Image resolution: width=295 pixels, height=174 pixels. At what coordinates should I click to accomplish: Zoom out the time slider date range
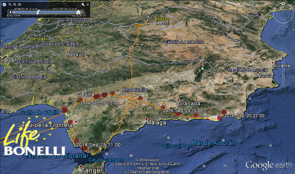[10, 4]
